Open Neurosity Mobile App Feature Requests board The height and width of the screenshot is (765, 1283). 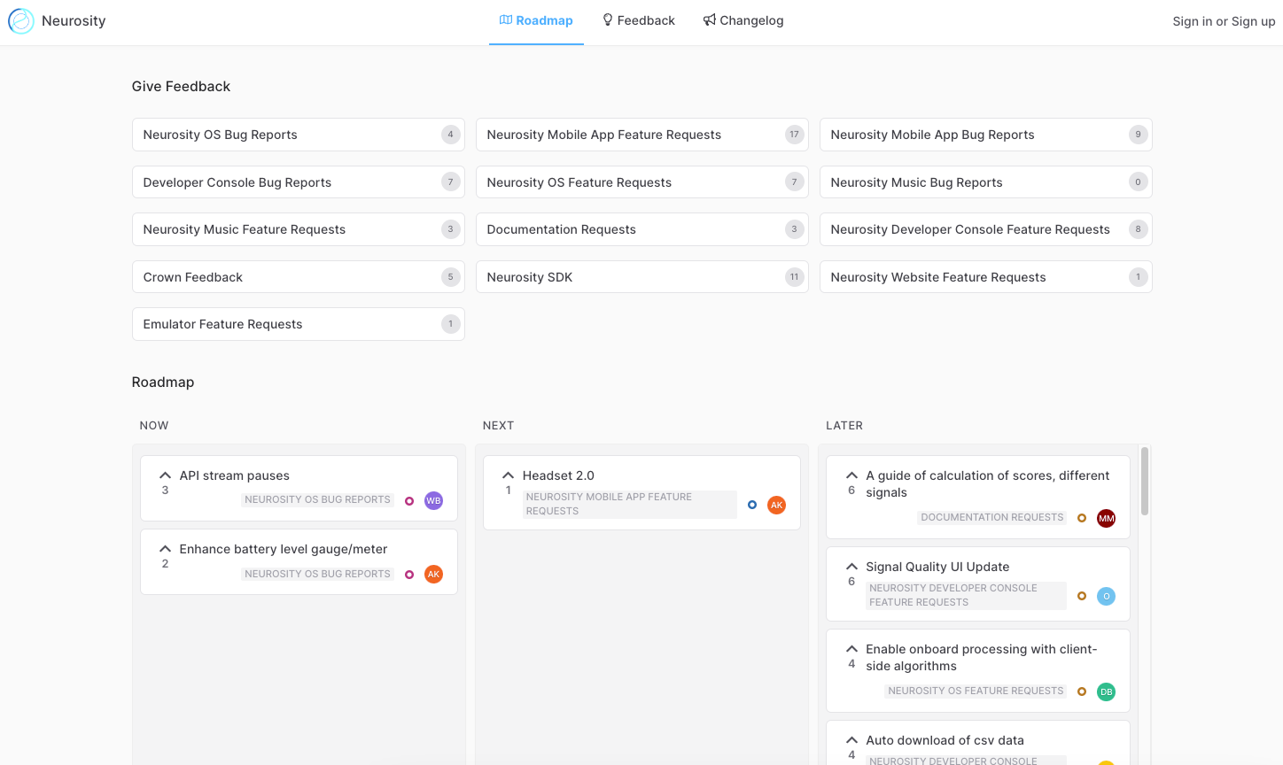[642, 135]
